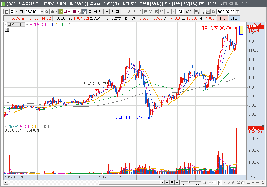Screen dimensions: 267x187
Task: Click the minus zoom out icon
Action: coord(253,183)
